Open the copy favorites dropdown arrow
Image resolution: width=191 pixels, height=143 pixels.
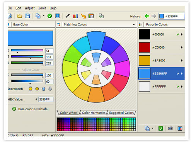coord(153,128)
